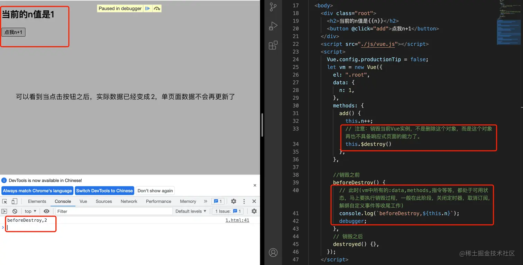Open Run and Debug view in VS Code
523x265 pixels.
[x=273, y=26]
